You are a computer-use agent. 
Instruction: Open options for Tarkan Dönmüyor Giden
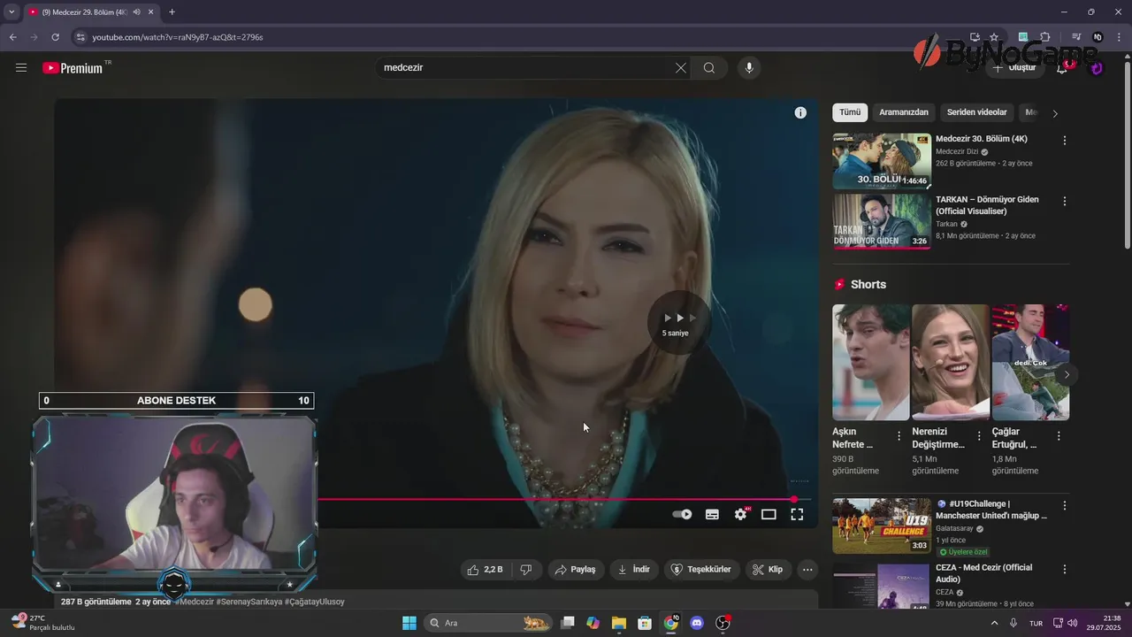click(x=1065, y=202)
